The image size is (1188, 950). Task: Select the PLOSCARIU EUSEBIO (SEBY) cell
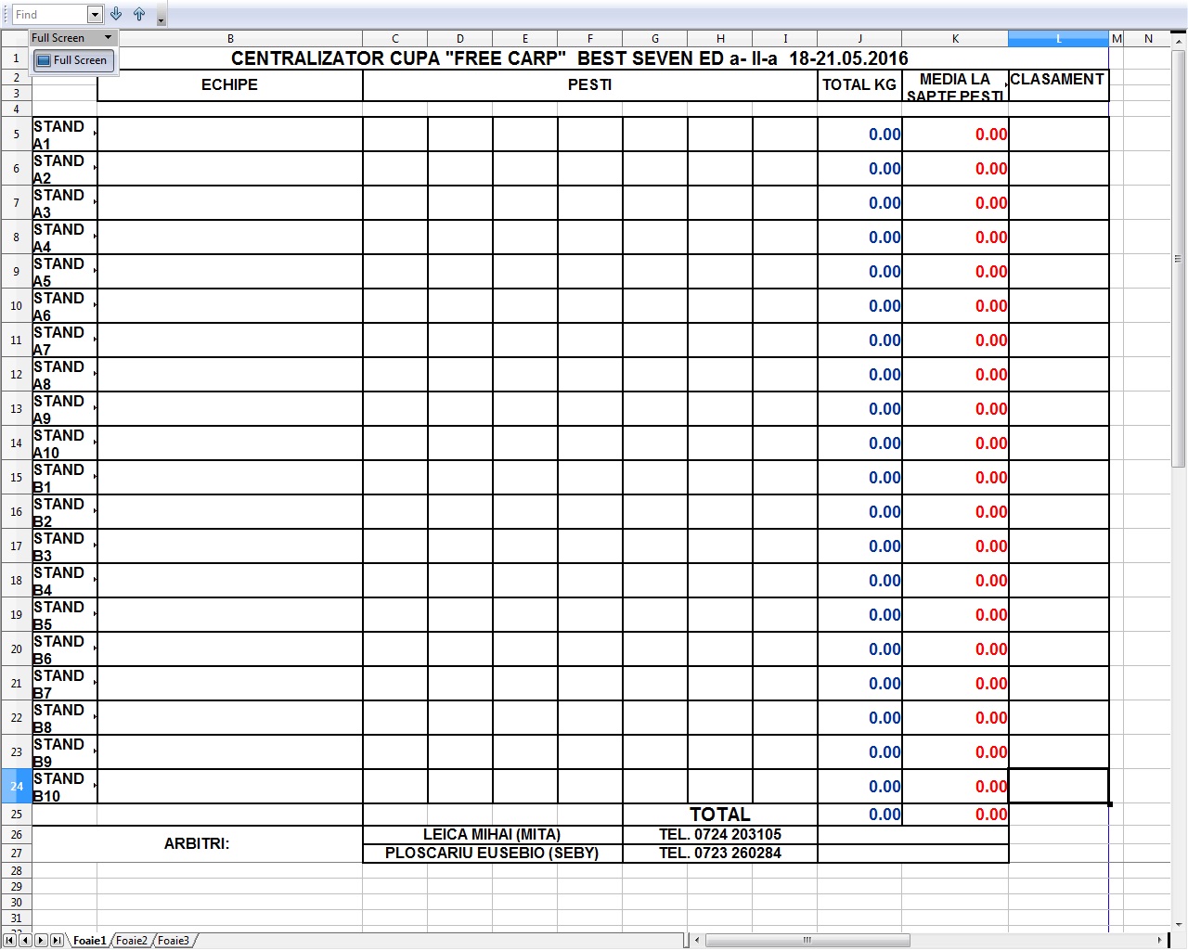pos(493,854)
